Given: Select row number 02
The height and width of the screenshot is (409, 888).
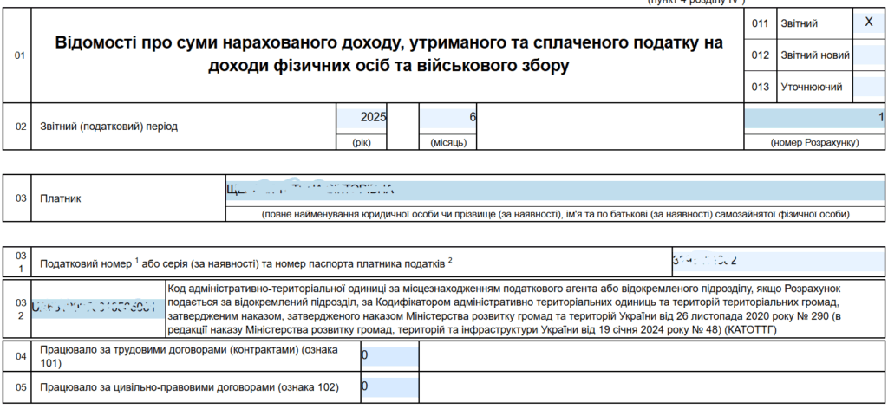Looking at the screenshot, I should (20, 127).
